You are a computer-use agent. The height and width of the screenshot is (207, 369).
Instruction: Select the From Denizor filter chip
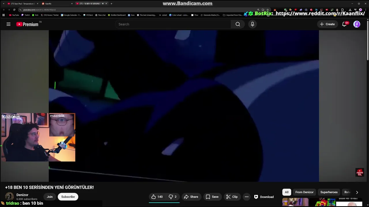pyautogui.click(x=304, y=192)
